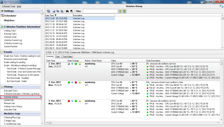Click the copy icon in the toolbar

point(58,11)
